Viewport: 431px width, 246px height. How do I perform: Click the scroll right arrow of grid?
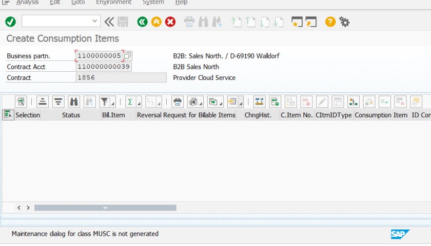pos(28,208)
